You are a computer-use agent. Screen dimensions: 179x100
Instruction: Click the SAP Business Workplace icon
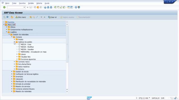coord(12,17)
